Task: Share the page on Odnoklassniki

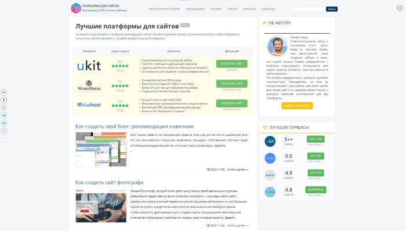Action: click(x=4, y=108)
